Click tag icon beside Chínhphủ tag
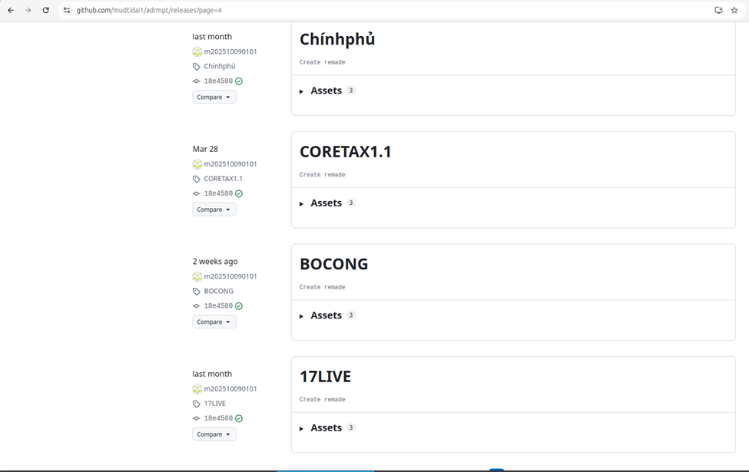749x472 pixels. tap(197, 66)
